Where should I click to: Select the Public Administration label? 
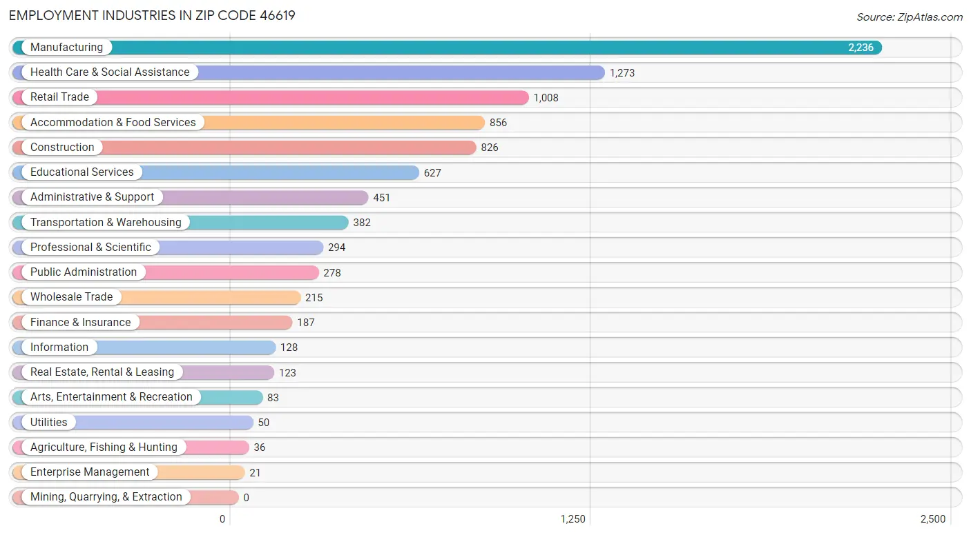tap(84, 272)
